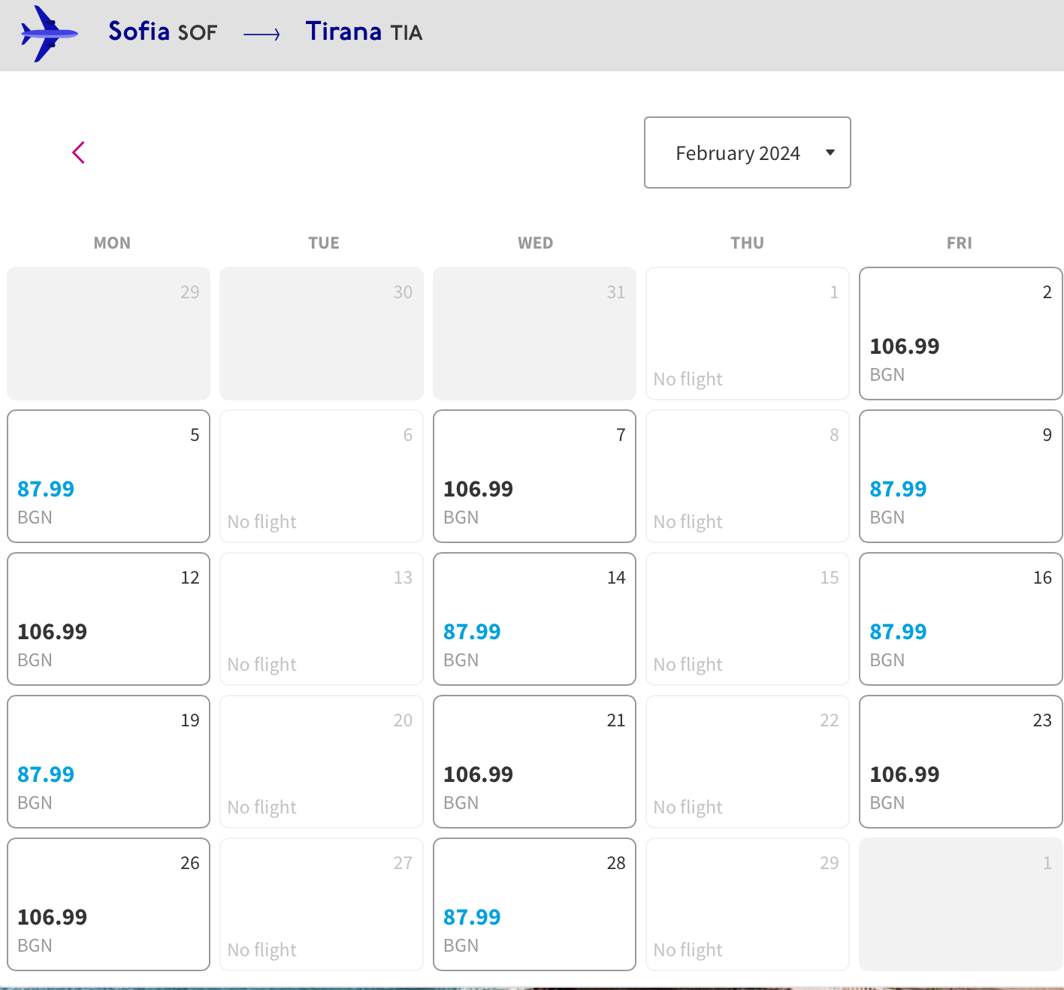The height and width of the screenshot is (990, 1064).
Task: Select February 21 flight for 106.99 BGN
Action: coord(534,762)
